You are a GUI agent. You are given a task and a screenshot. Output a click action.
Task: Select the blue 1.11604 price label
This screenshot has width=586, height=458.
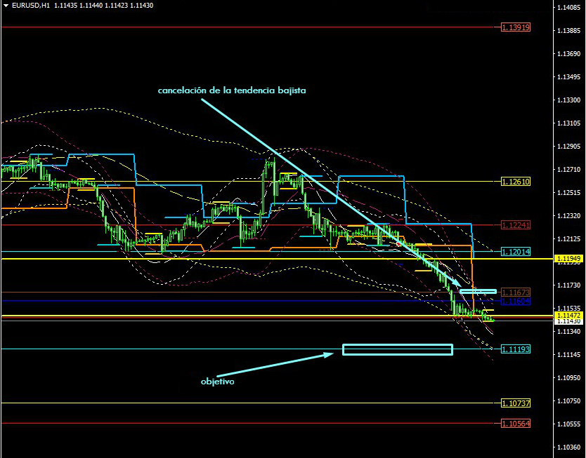[515, 301]
